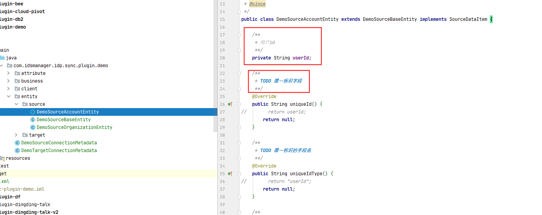542x215 pixels.
Task: Click the DemoTargetConnectionMetadata class icon
Action: point(17,151)
